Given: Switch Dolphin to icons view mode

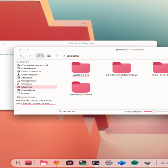Looking at the screenshot, I should (40, 56).
